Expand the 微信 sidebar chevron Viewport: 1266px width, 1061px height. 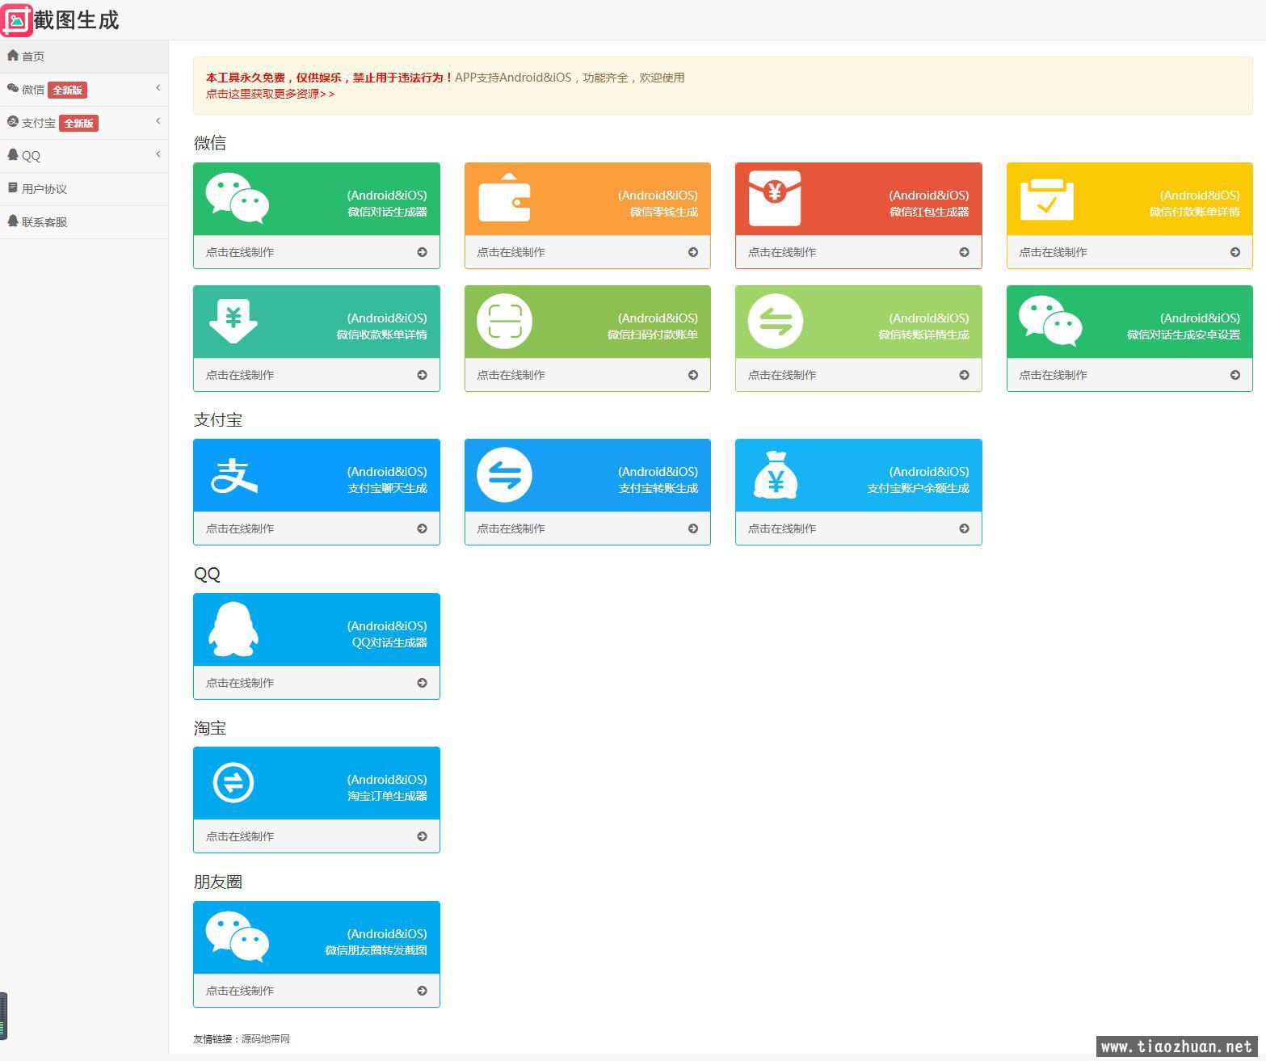click(158, 88)
